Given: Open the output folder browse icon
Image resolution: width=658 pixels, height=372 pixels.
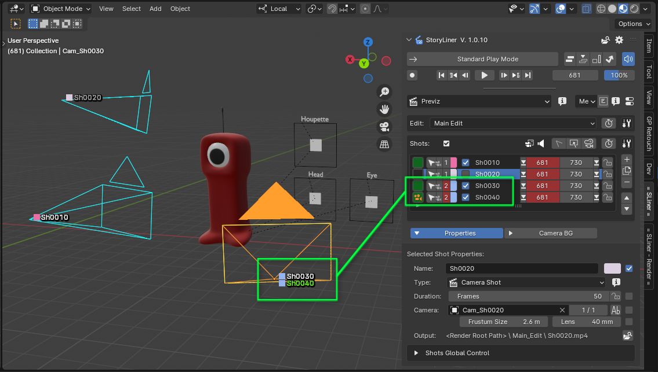Looking at the screenshot, I should (627, 336).
